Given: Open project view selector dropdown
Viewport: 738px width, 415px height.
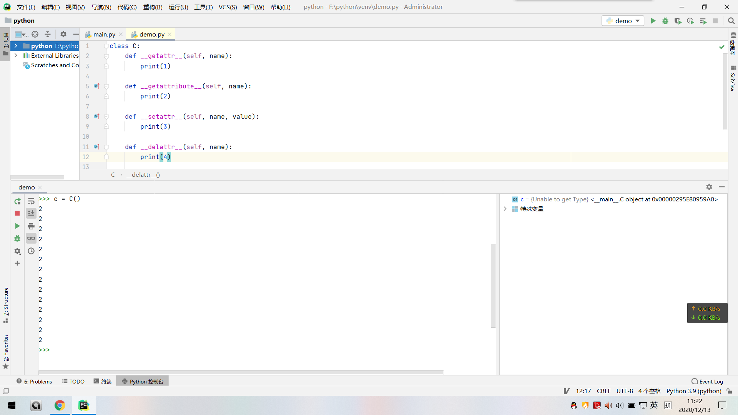Looking at the screenshot, I should 22,34.
